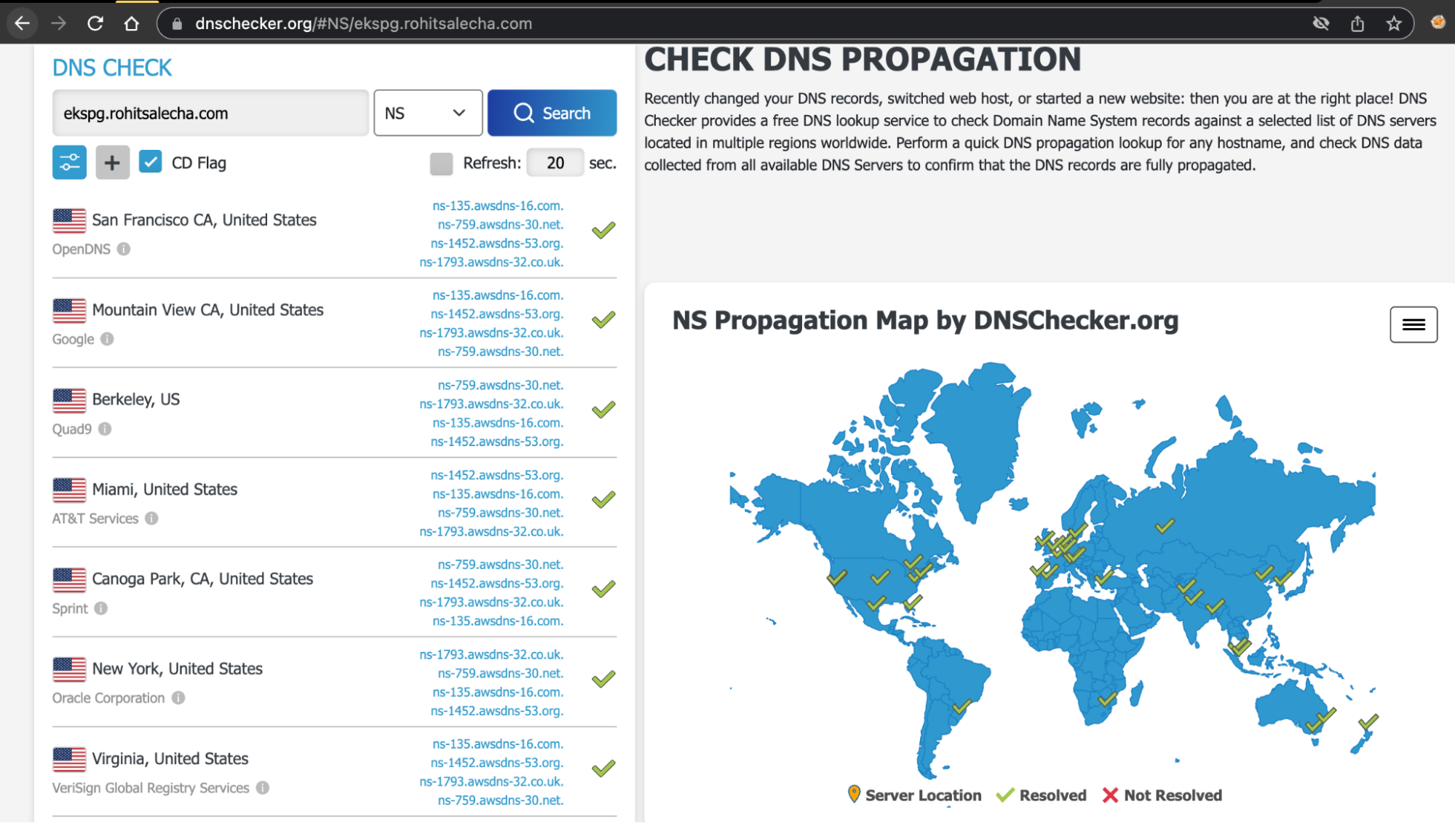Click info icon next to Sprint
This screenshot has width=1455, height=823.
pyautogui.click(x=100, y=608)
